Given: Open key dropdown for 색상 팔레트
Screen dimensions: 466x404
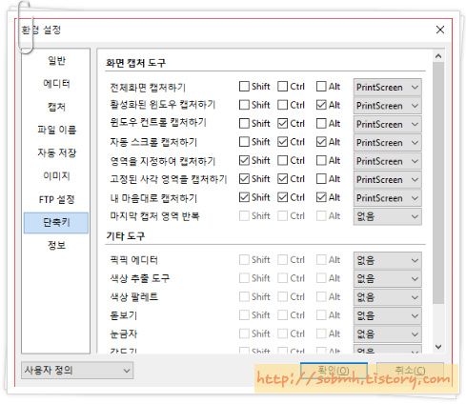Looking at the screenshot, I should pyautogui.click(x=388, y=297).
